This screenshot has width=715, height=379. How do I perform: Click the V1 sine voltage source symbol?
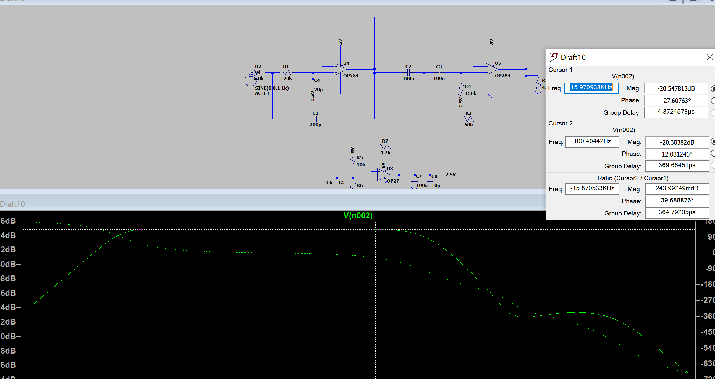tap(250, 80)
